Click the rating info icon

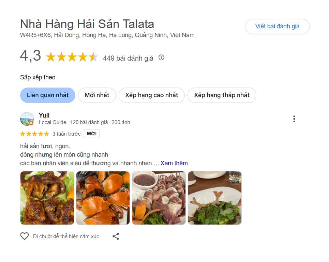pos(161,58)
